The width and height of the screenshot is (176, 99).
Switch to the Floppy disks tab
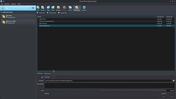pos(63,13)
